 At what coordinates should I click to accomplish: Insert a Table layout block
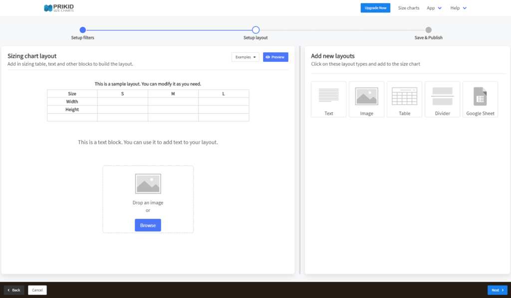[404, 99]
